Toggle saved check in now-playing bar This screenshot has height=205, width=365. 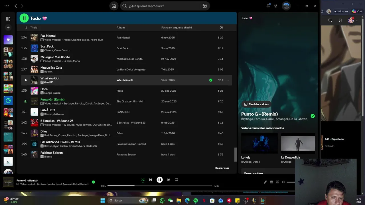click(x=93, y=182)
